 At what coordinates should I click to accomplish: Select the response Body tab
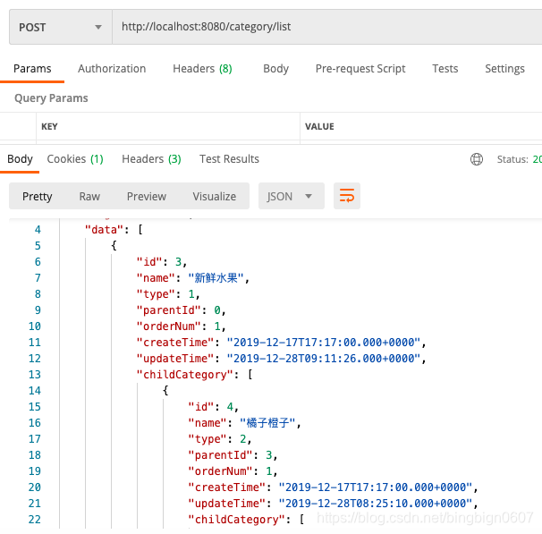pos(20,159)
